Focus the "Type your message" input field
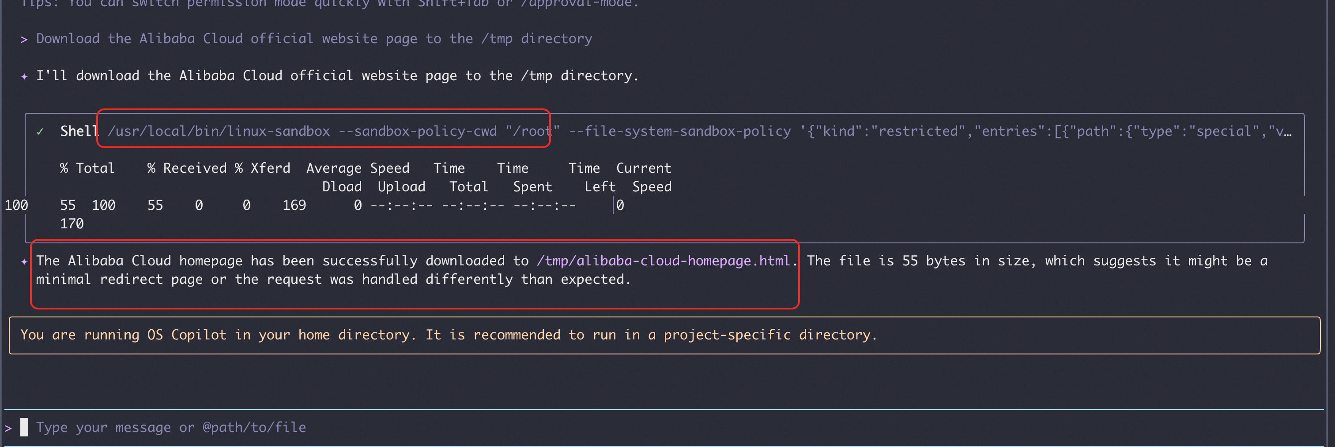This screenshot has height=447, width=1335. [171, 427]
